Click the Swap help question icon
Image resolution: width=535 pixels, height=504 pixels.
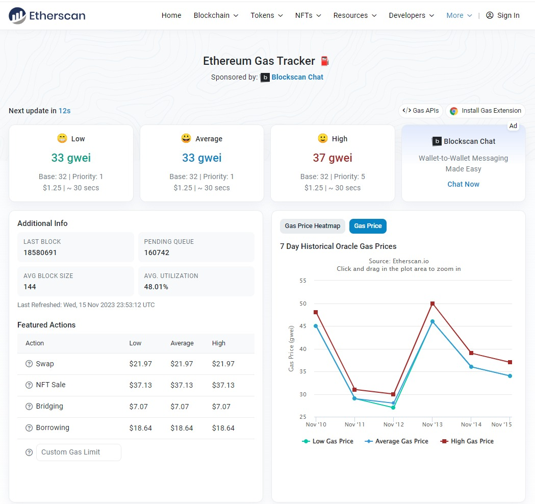pyautogui.click(x=29, y=364)
